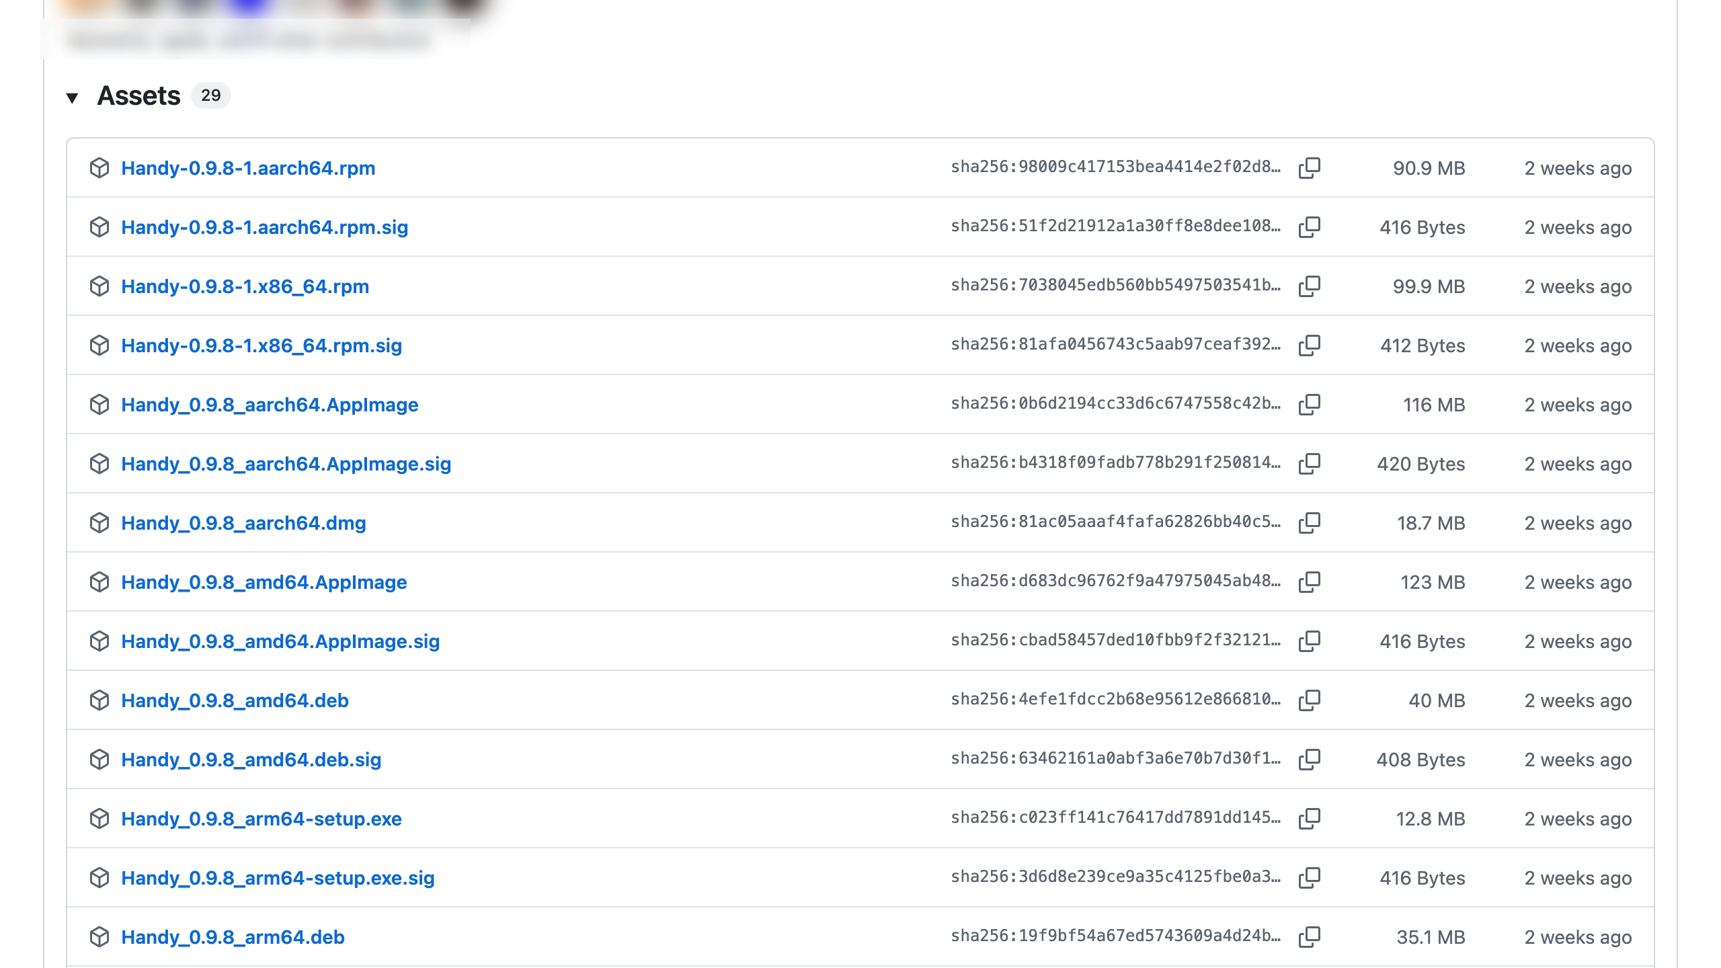Screen dimensions: 1721x968
Task: Copy sha256 for Handy_0.9.8_amd64.AppImage
Action: [1310, 582]
